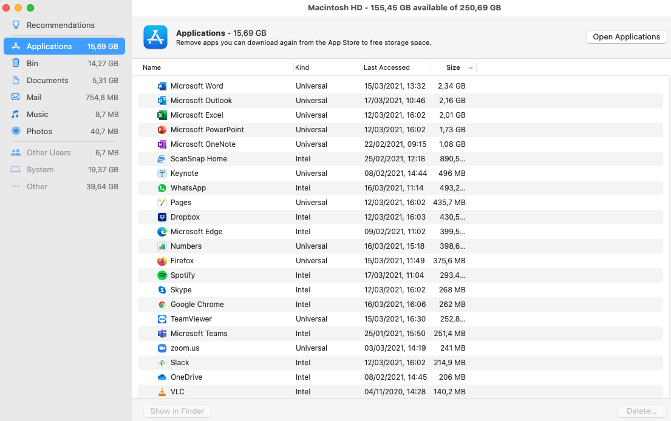
Task: Click the Other Users sidebar entry
Action: click(x=64, y=153)
